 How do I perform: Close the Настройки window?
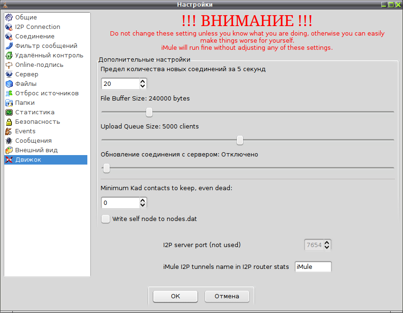point(398,4)
